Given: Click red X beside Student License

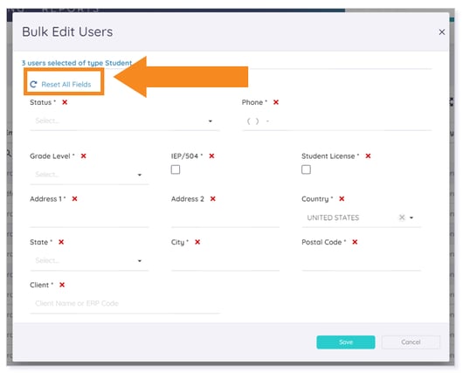Looking at the screenshot, I should coord(368,156).
